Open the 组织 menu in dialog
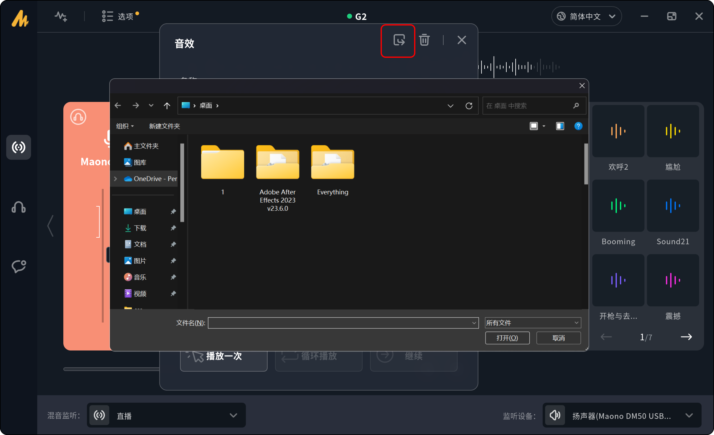 pyautogui.click(x=124, y=126)
